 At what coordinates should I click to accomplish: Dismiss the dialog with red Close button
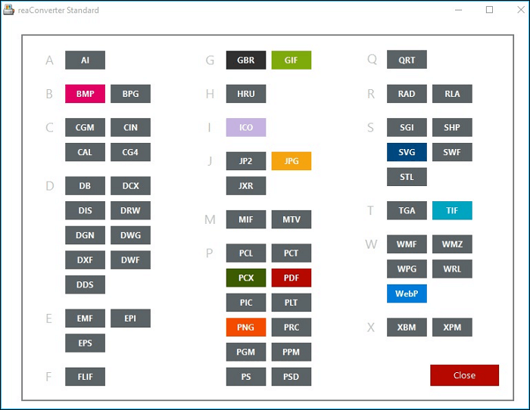tap(464, 375)
